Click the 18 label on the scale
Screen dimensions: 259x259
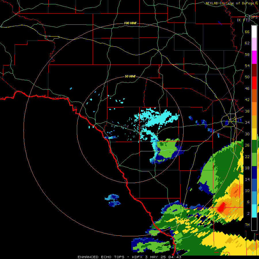coord(247,168)
